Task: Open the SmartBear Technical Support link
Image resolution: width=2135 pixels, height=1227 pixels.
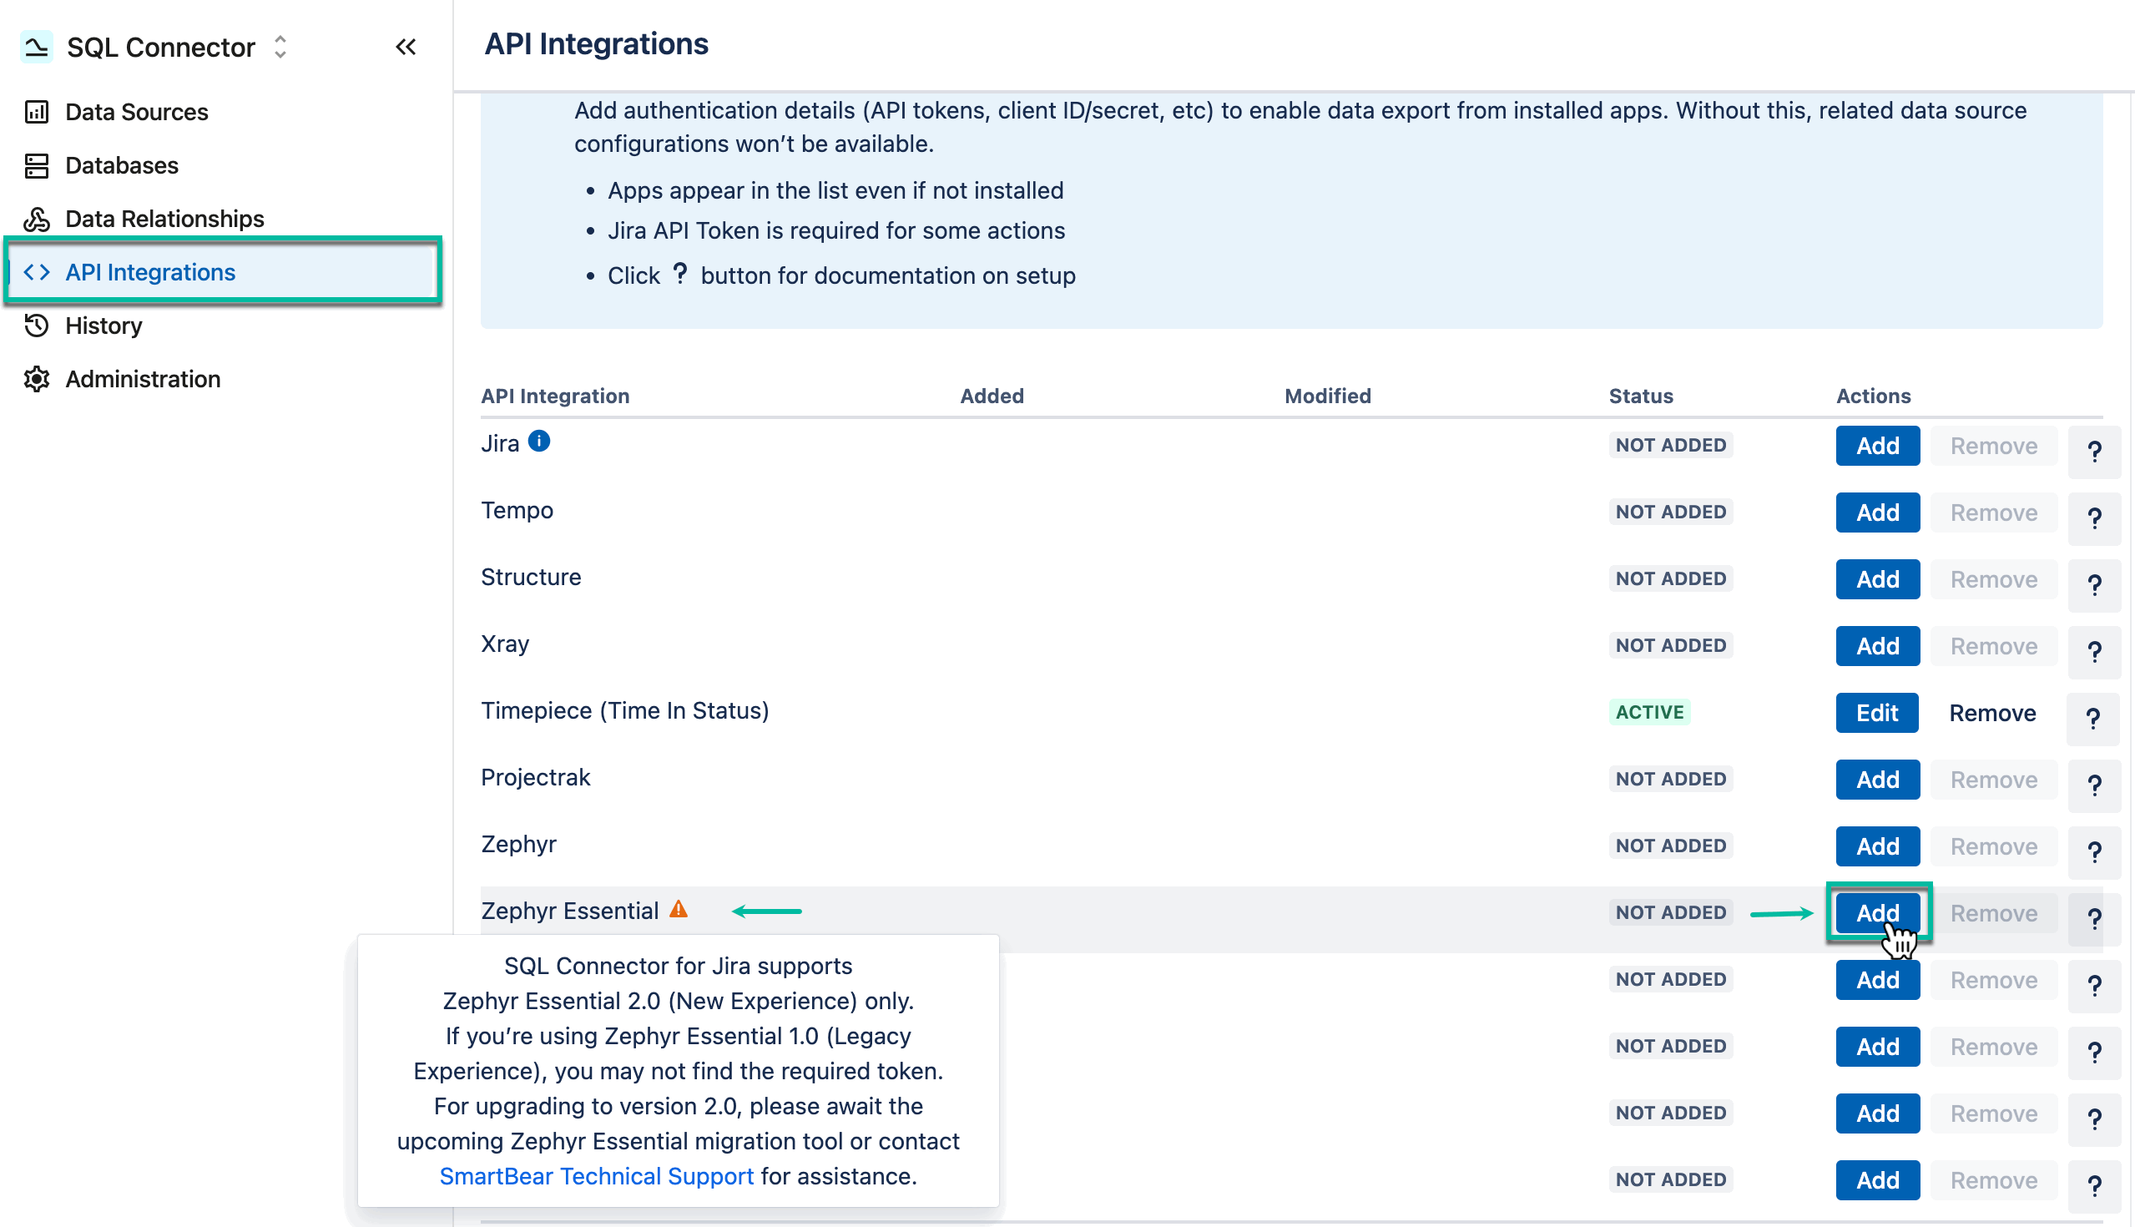Action: pyautogui.click(x=597, y=1175)
